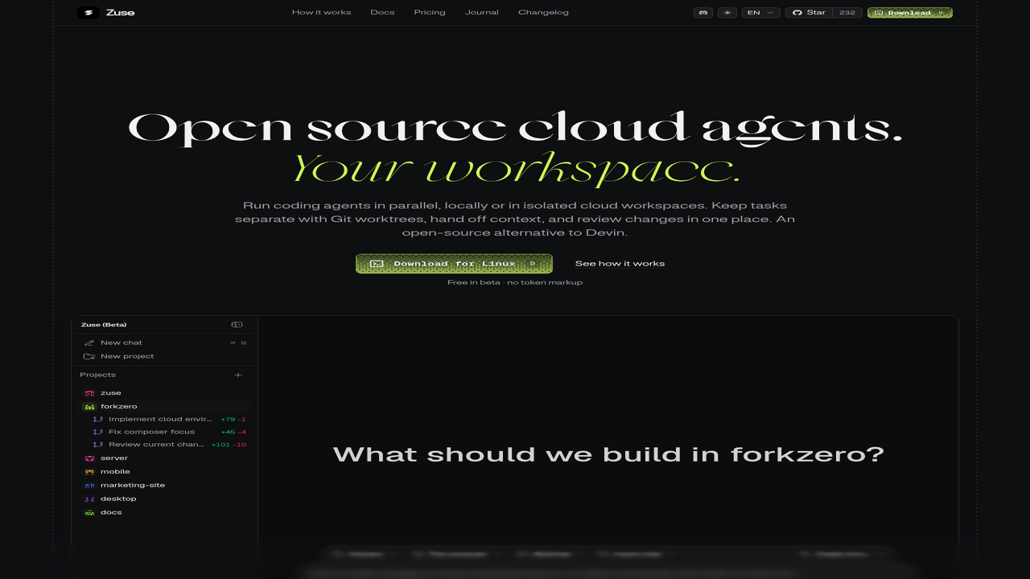Open the Changelog nav link
Viewport: 1030px width, 579px height.
pos(543,13)
